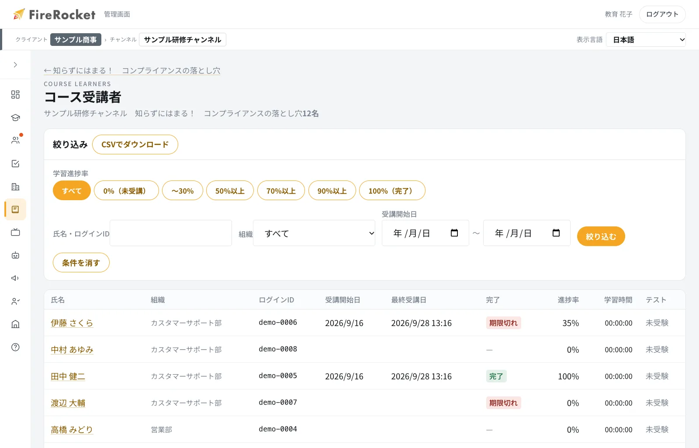
Task: Click CSVでダウンロード button
Action: click(x=135, y=145)
